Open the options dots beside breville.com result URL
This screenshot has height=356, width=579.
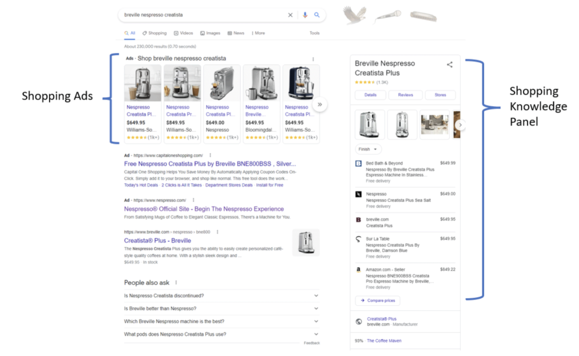[218, 232]
